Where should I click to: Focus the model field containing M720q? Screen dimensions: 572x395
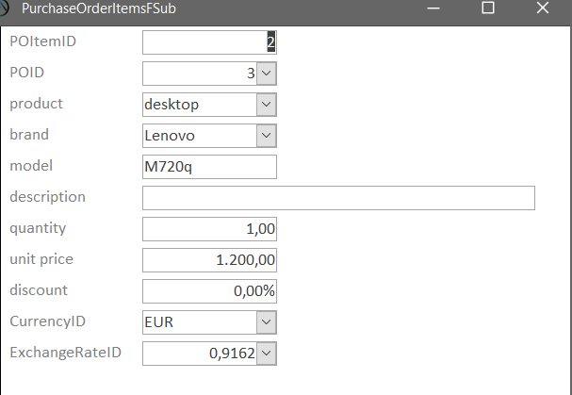point(209,167)
